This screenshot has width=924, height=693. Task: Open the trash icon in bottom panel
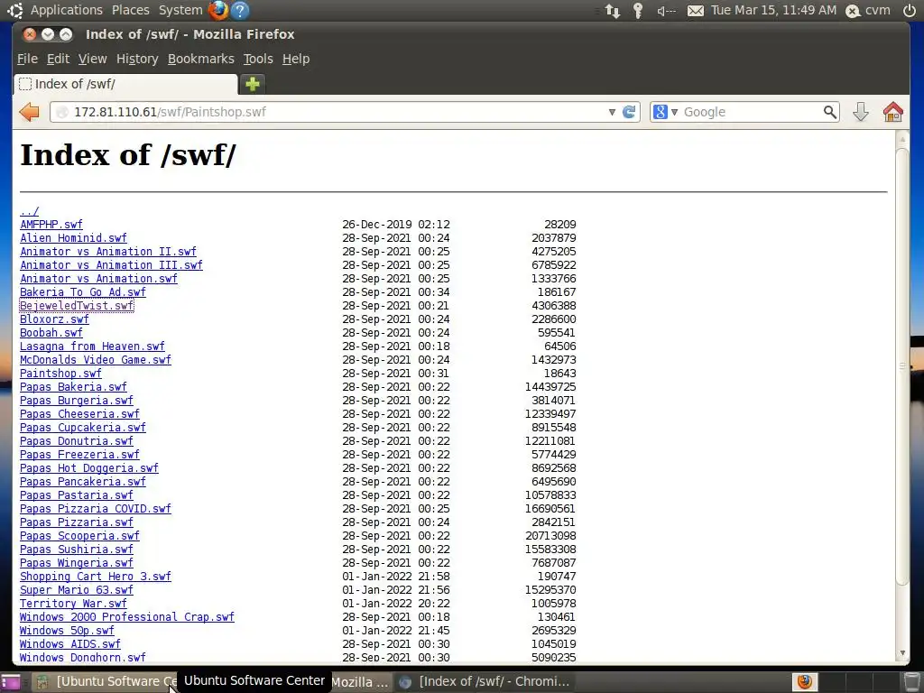point(911,682)
